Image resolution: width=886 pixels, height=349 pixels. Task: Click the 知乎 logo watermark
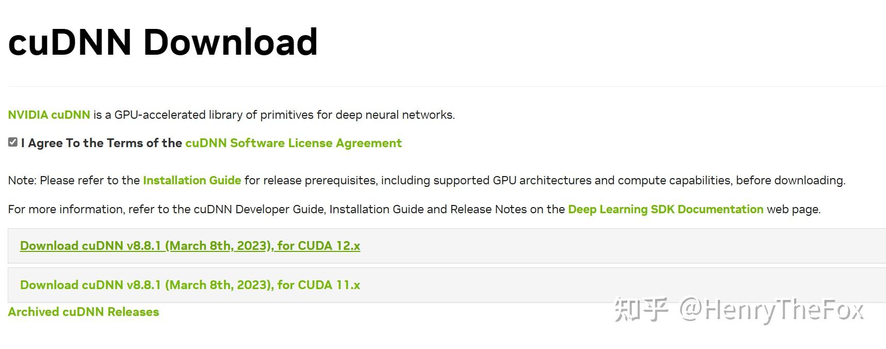[x=641, y=310]
